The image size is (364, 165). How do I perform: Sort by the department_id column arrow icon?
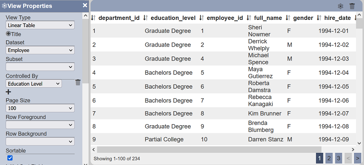(x=93, y=18)
